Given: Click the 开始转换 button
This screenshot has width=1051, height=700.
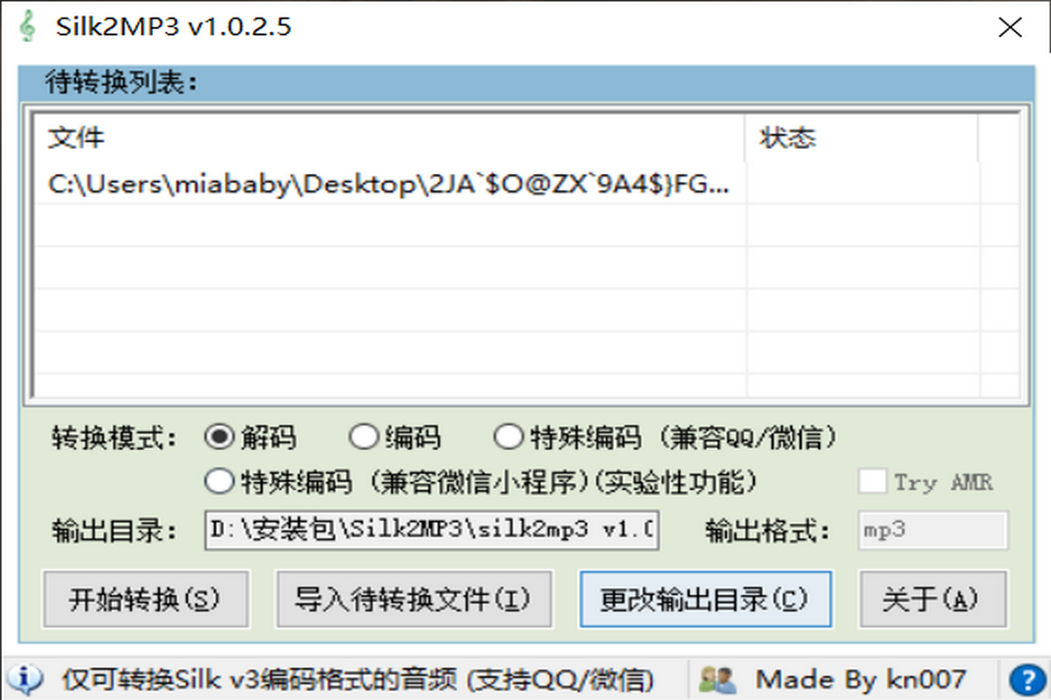Looking at the screenshot, I should point(145,600).
